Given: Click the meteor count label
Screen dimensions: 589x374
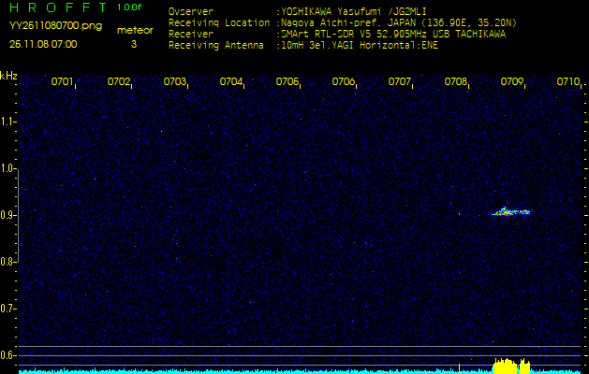Looking at the screenshot, I should [x=135, y=30].
